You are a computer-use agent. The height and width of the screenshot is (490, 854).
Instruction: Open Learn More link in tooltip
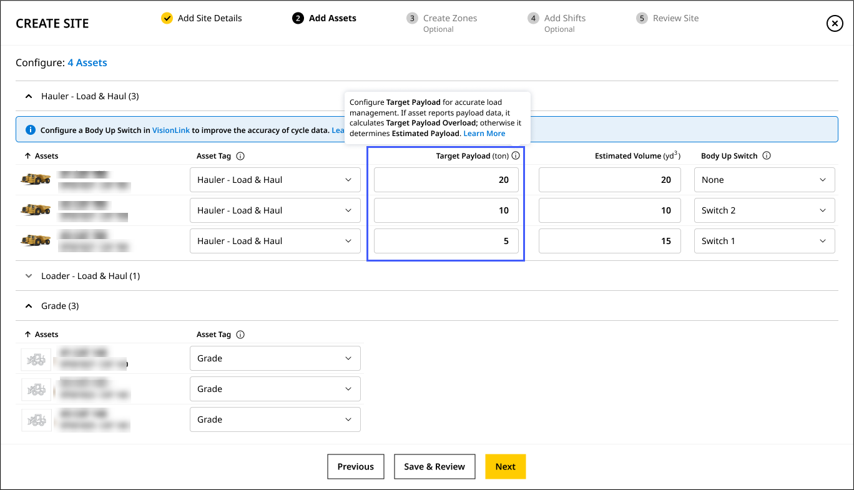point(484,134)
